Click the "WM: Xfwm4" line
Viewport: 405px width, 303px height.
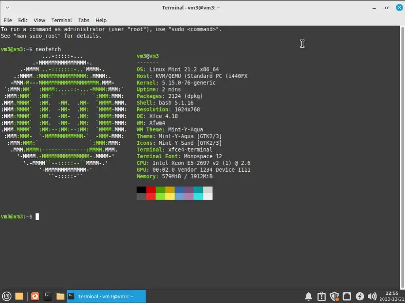pos(151,123)
